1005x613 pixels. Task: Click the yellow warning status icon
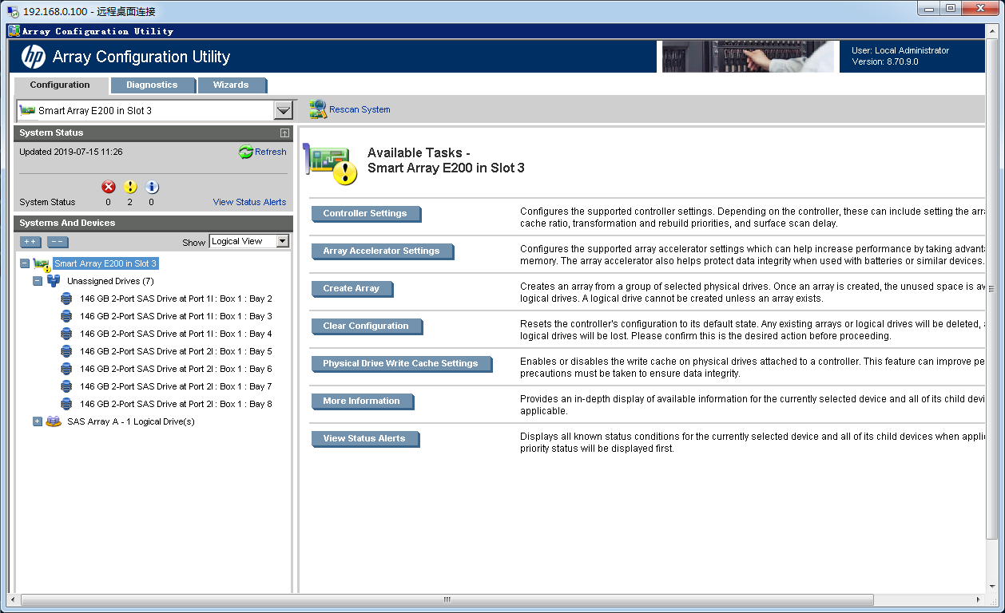pyautogui.click(x=130, y=187)
